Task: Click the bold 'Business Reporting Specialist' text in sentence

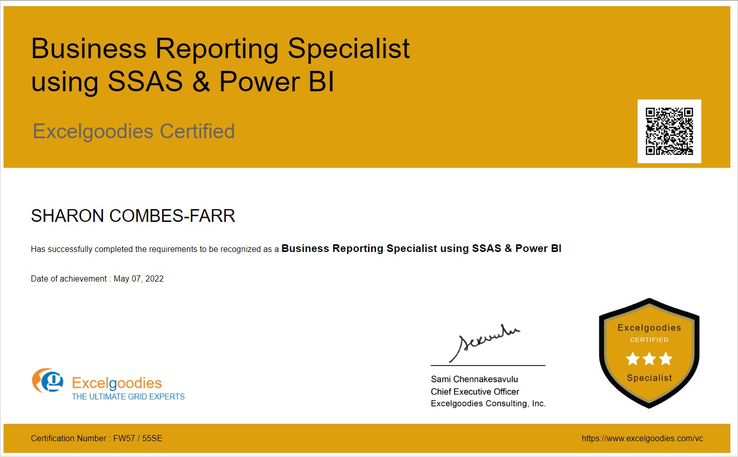Action: [x=421, y=248]
